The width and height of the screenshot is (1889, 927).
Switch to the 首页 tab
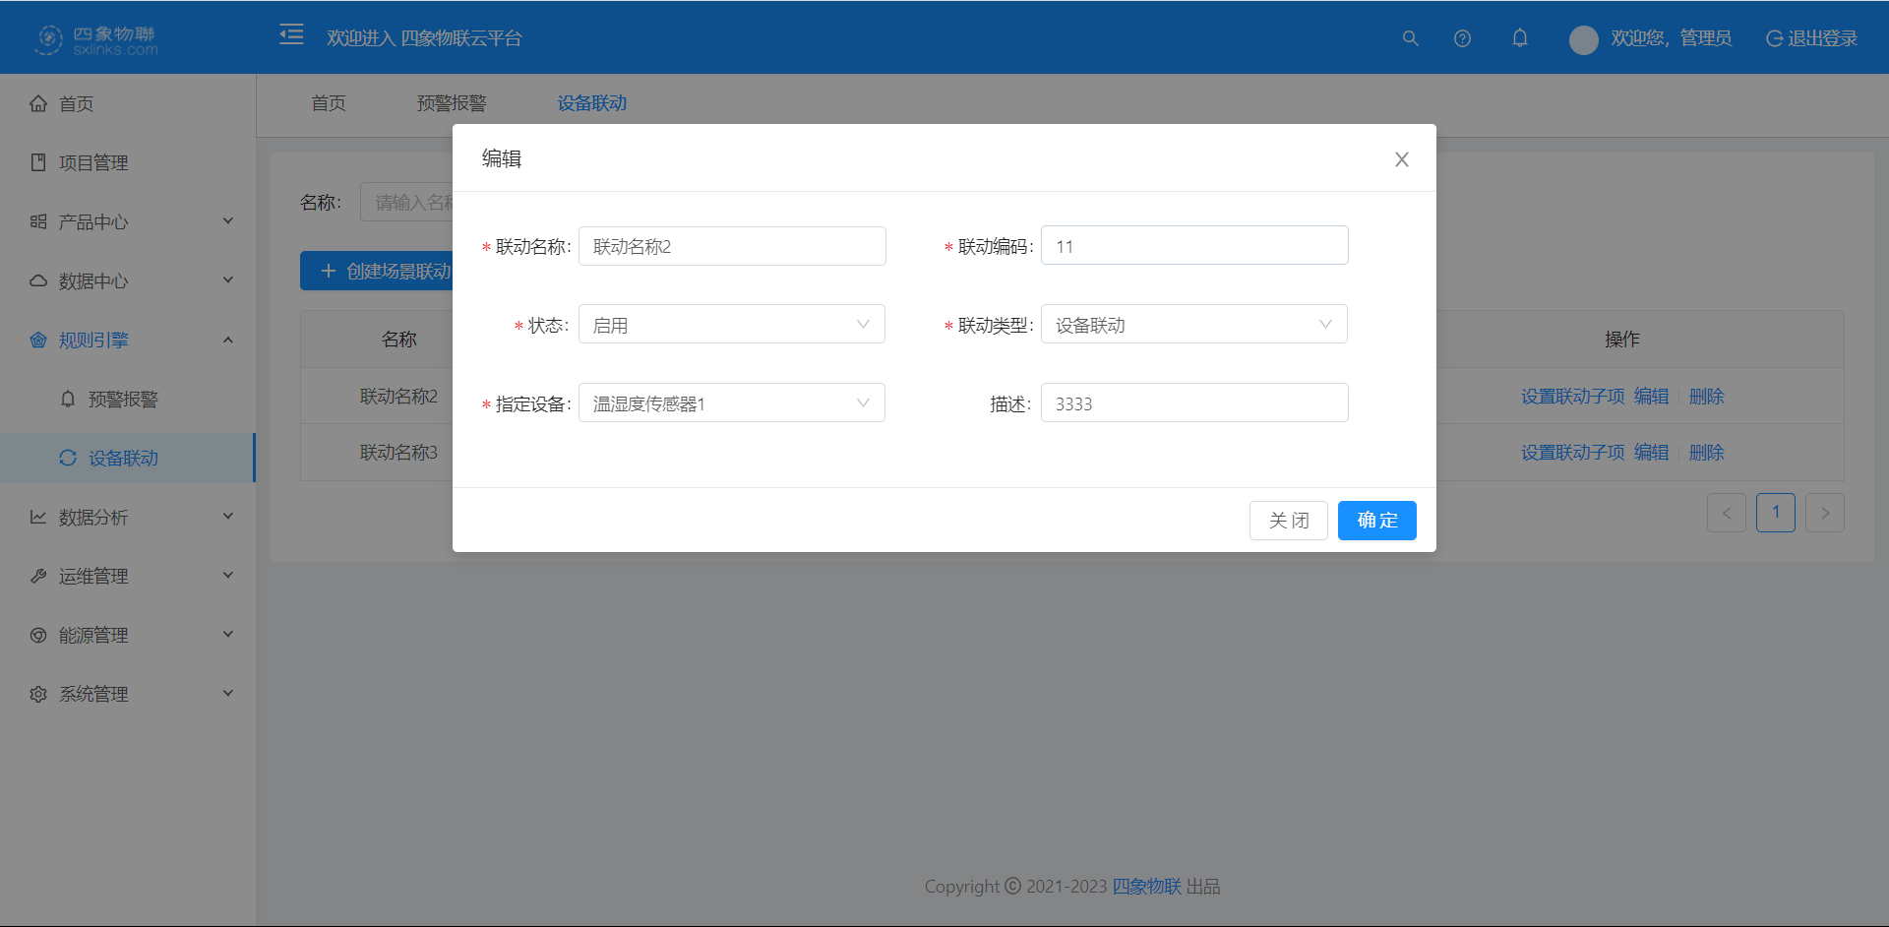328,102
